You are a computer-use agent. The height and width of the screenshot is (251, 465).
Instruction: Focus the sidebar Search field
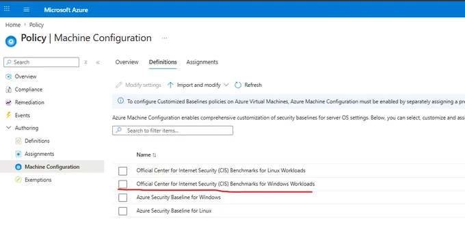pyautogui.click(x=41, y=62)
